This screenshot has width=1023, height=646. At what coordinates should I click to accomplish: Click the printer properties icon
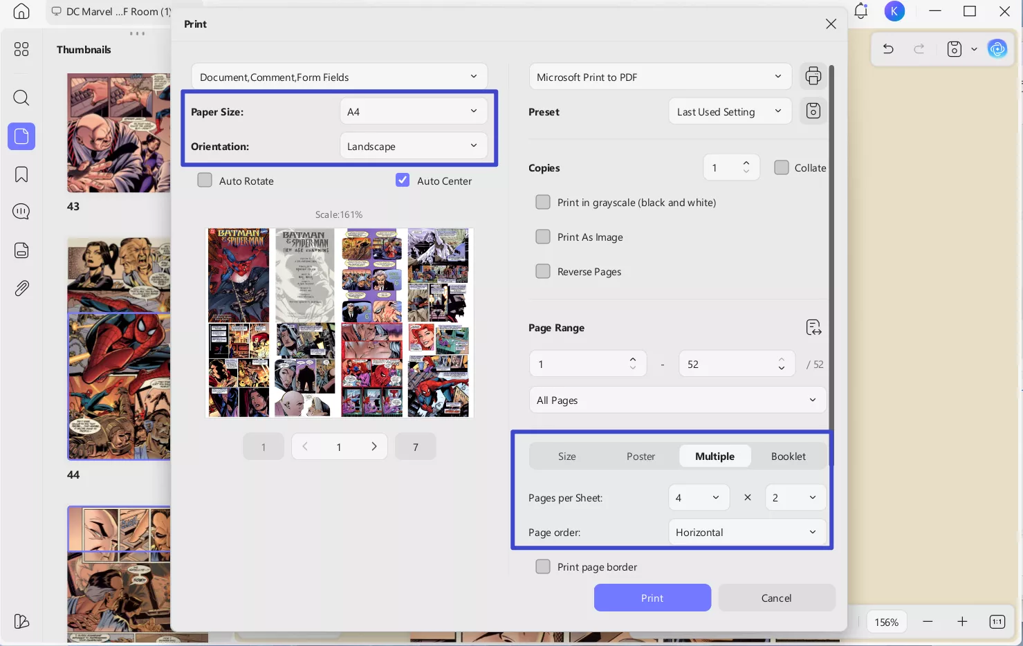tap(813, 76)
